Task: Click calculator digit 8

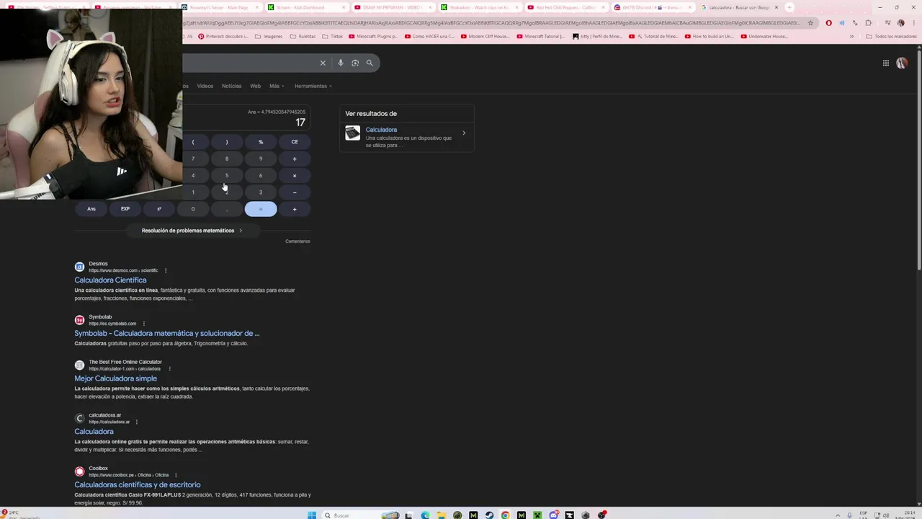Action: click(227, 159)
